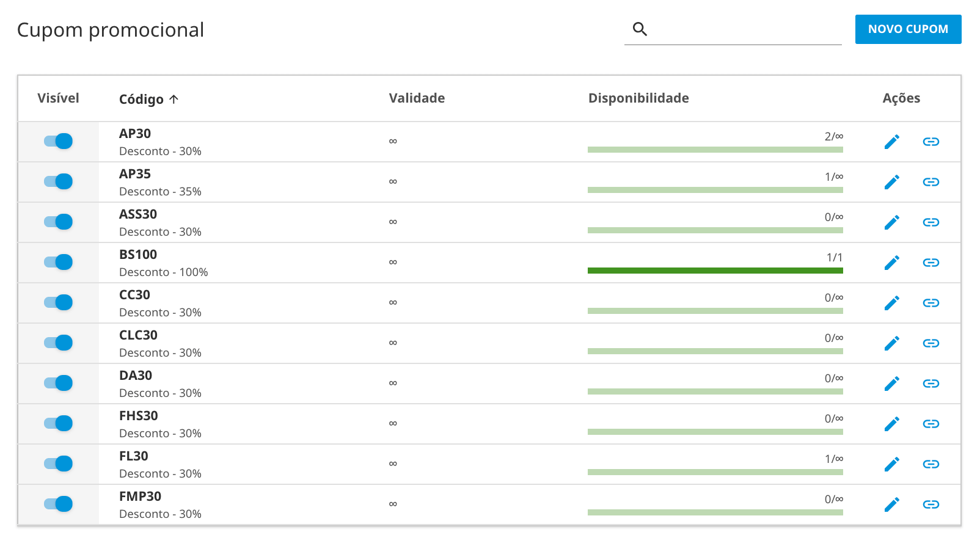Copy link for the AP30 coupon
Image resolution: width=969 pixels, height=535 pixels.
[931, 142]
